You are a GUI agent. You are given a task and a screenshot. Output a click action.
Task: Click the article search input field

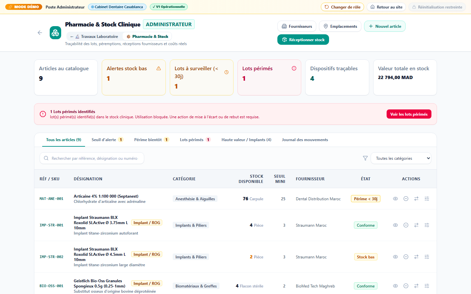92,158
